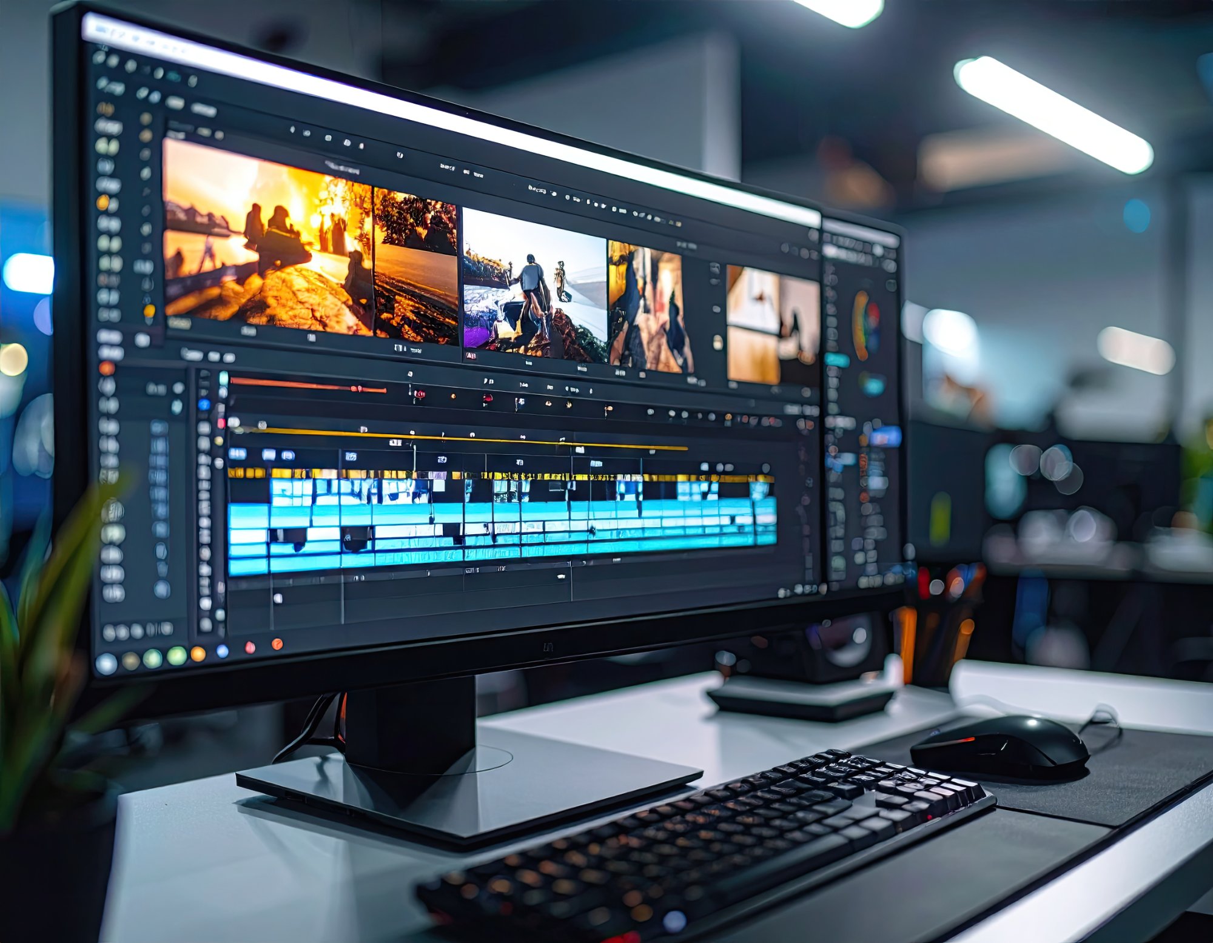Click the green circle icon in bottom dock
The image size is (1213, 943).
coord(176,656)
